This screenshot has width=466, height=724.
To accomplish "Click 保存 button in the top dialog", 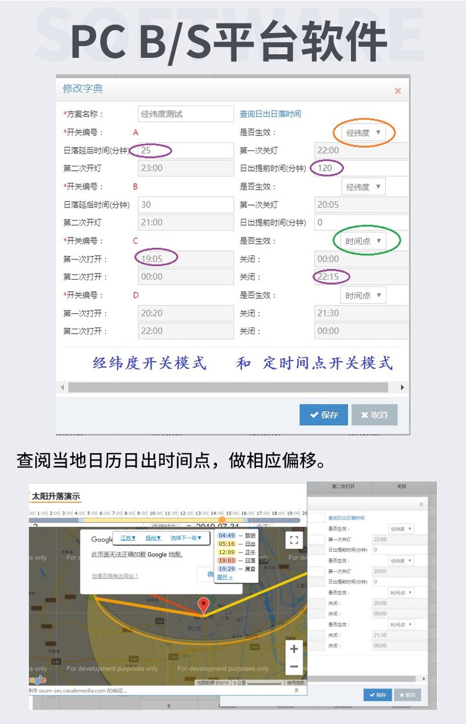I will [324, 415].
